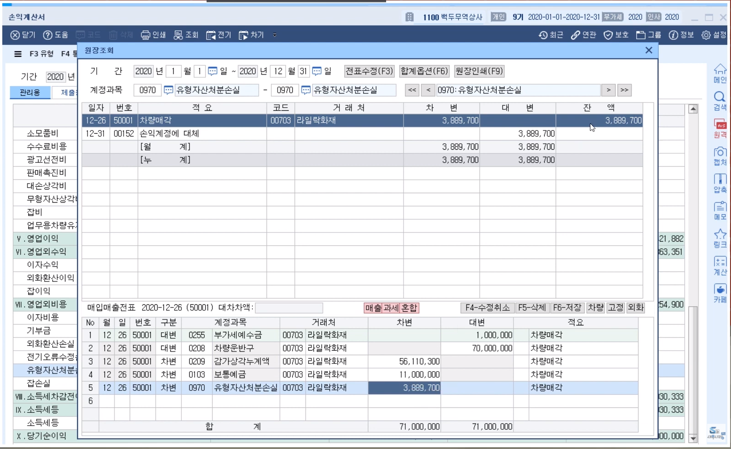Viewport: 731px width, 449px height.
Task: Click the 전표수정(F3) button
Action: click(369, 71)
